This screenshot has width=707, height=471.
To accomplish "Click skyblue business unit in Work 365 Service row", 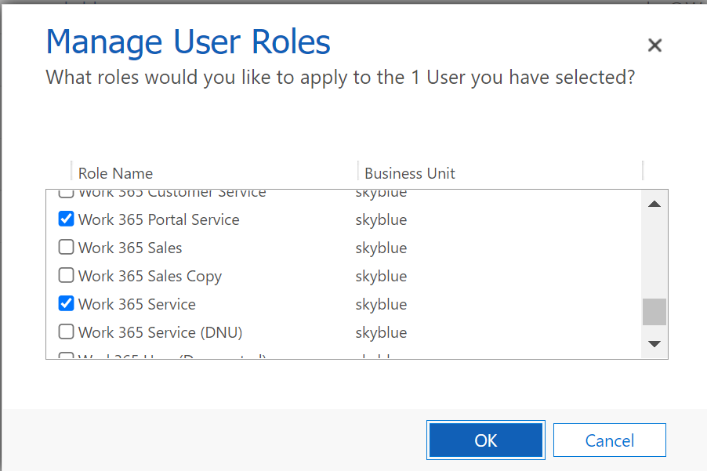I will click(x=381, y=305).
